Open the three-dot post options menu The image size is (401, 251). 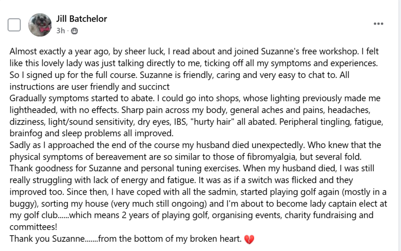click(378, 24)
